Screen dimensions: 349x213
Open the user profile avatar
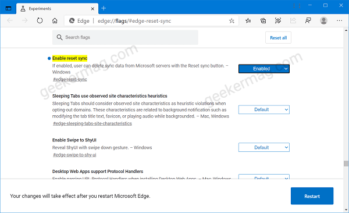tap(323, 20)
